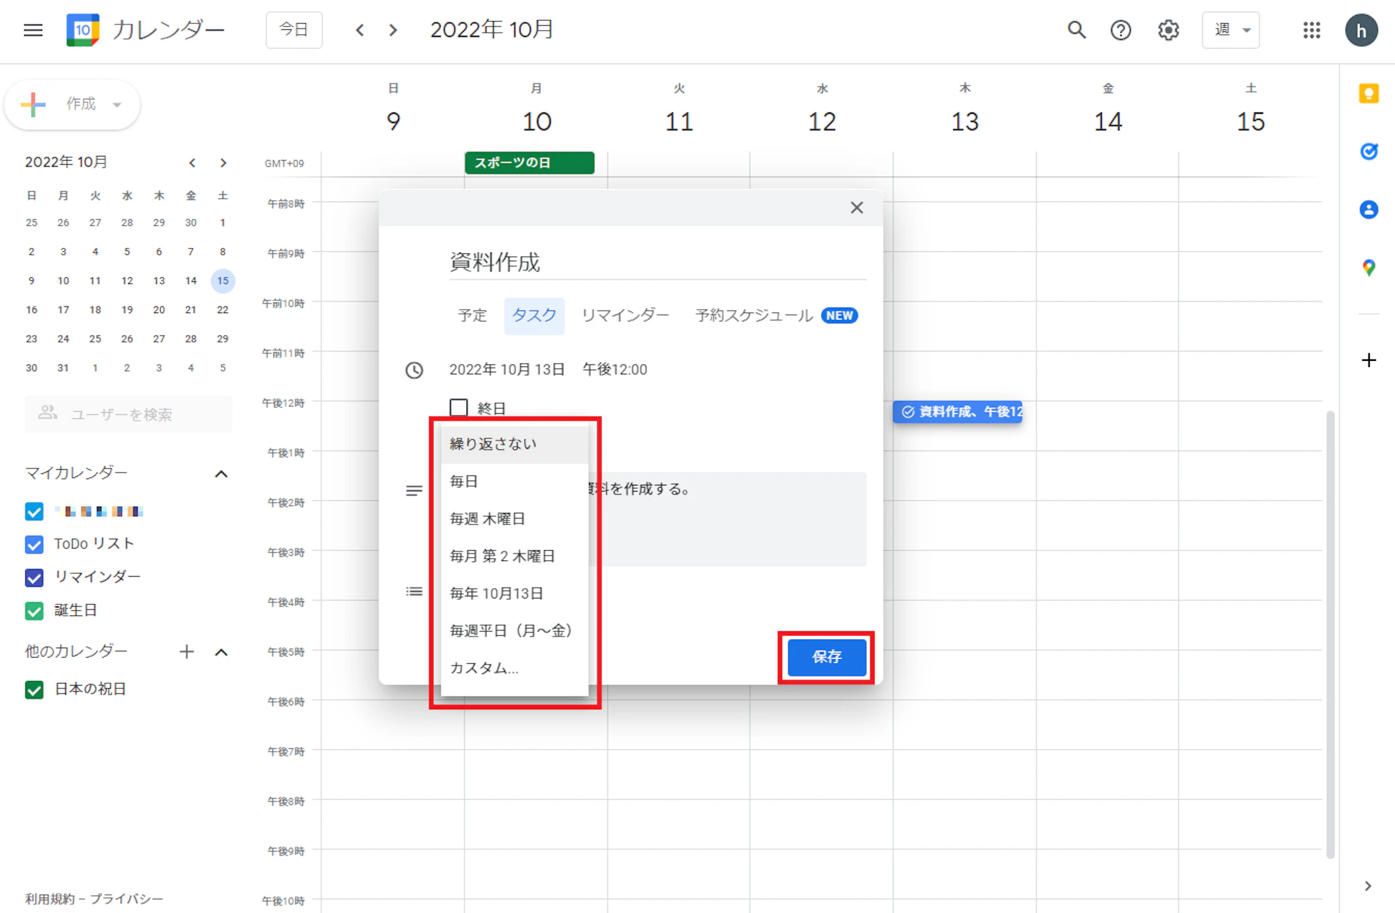Switch to the リマインダー tab
This screenshot has width=1395, height=913.
pos(625,316)
